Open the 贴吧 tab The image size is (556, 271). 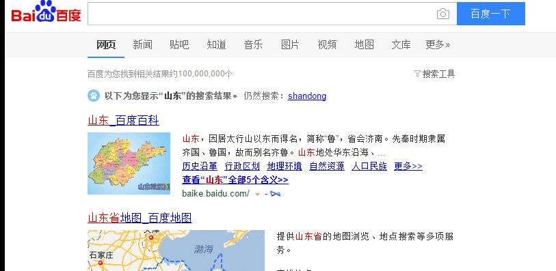click(179, 45)
